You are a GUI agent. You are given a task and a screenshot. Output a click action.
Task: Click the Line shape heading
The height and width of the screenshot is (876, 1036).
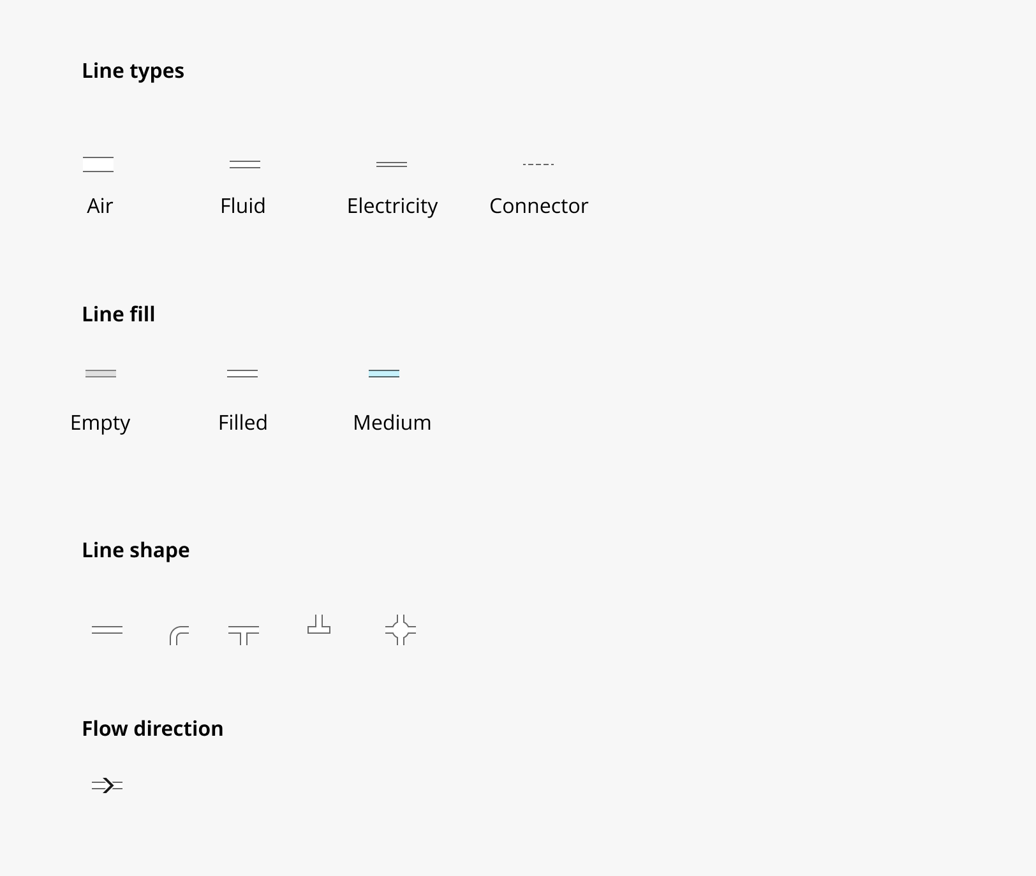(136, 550)
